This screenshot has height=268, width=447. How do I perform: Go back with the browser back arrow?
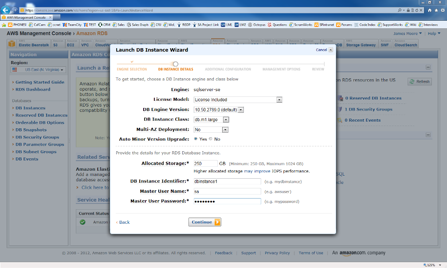tap(5, 10)
